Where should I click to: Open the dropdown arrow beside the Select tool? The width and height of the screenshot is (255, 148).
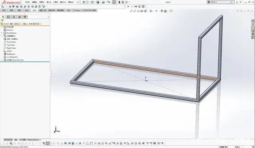[x=117, y=2]
